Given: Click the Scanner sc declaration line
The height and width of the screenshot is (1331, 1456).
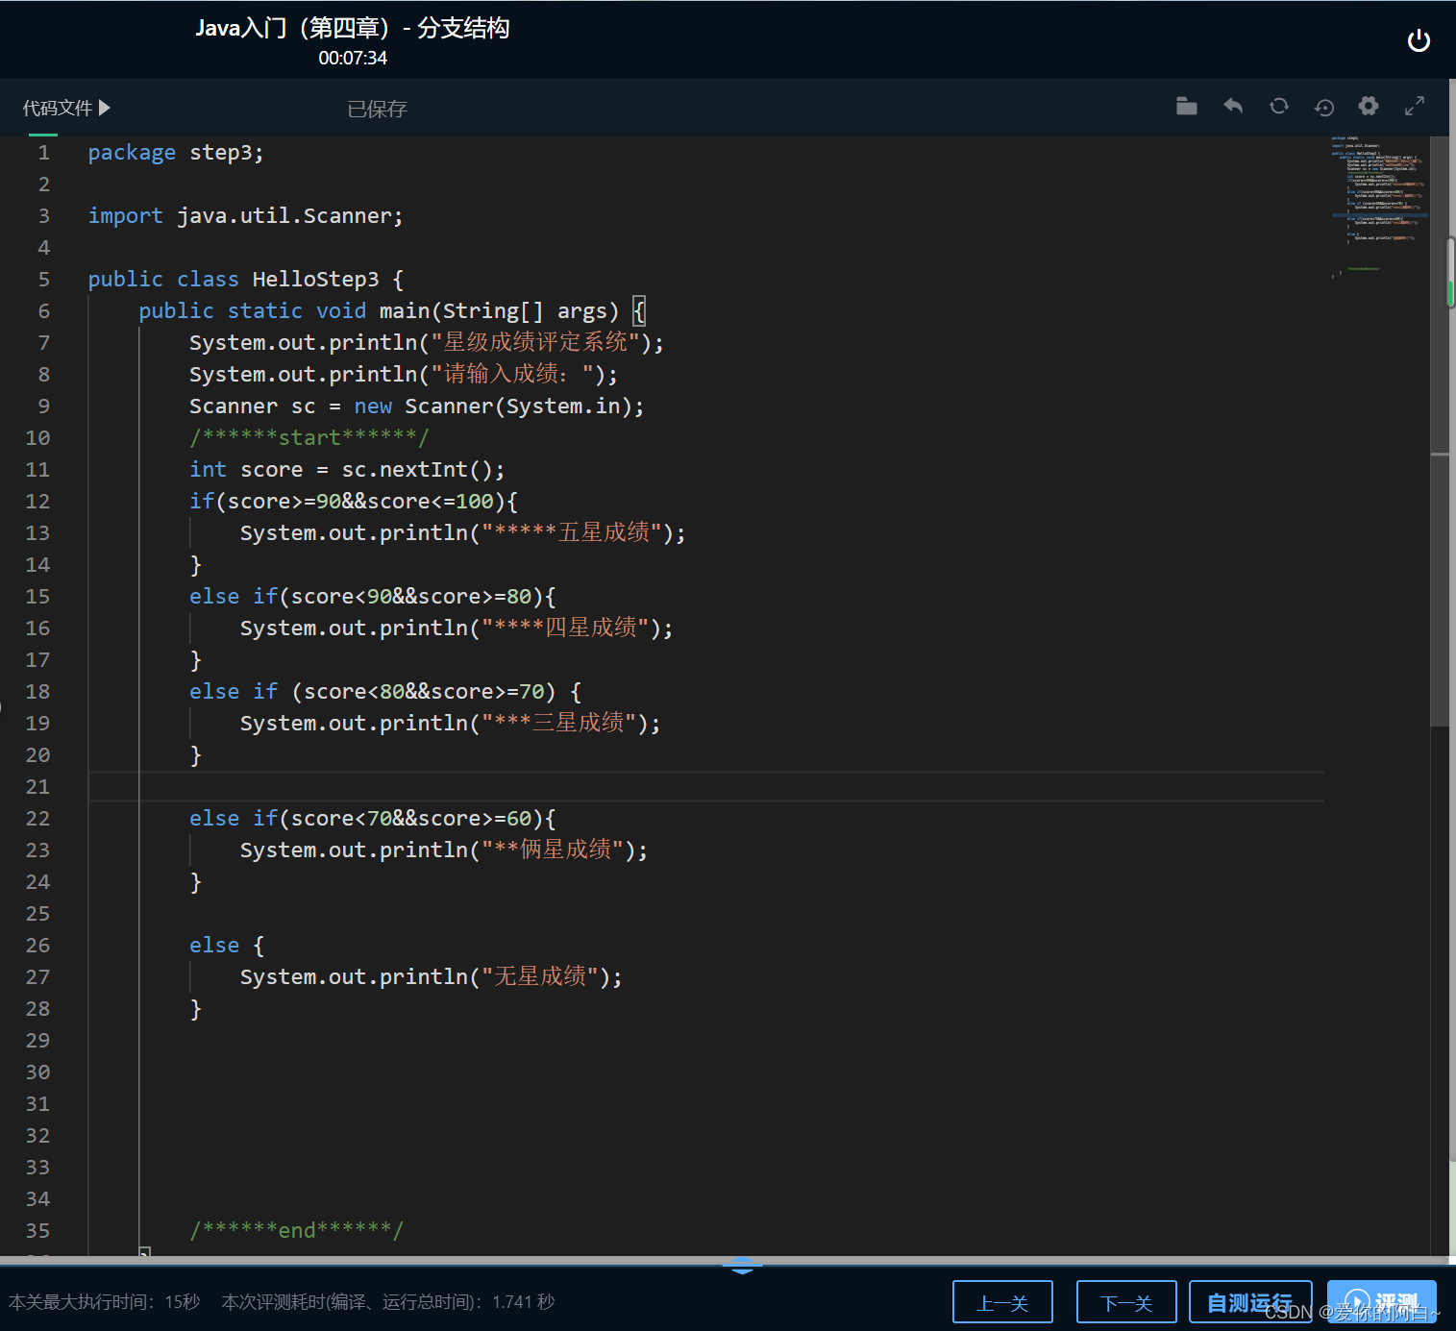Looking at the screenshot, I should (417, 406).
